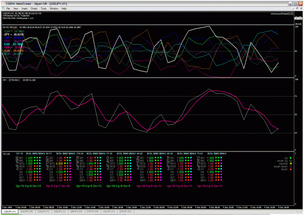Screen dimensions: 304x215
Task: Click 'Up=18 Eq=0 Dn=9' summary under CHFJPY
Action: click(x=118, y=186)
